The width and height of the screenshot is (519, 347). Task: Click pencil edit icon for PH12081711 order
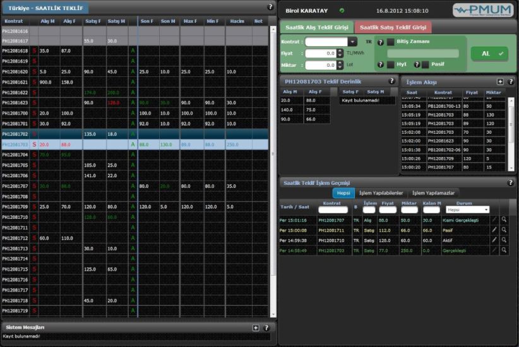click(494, 230)
